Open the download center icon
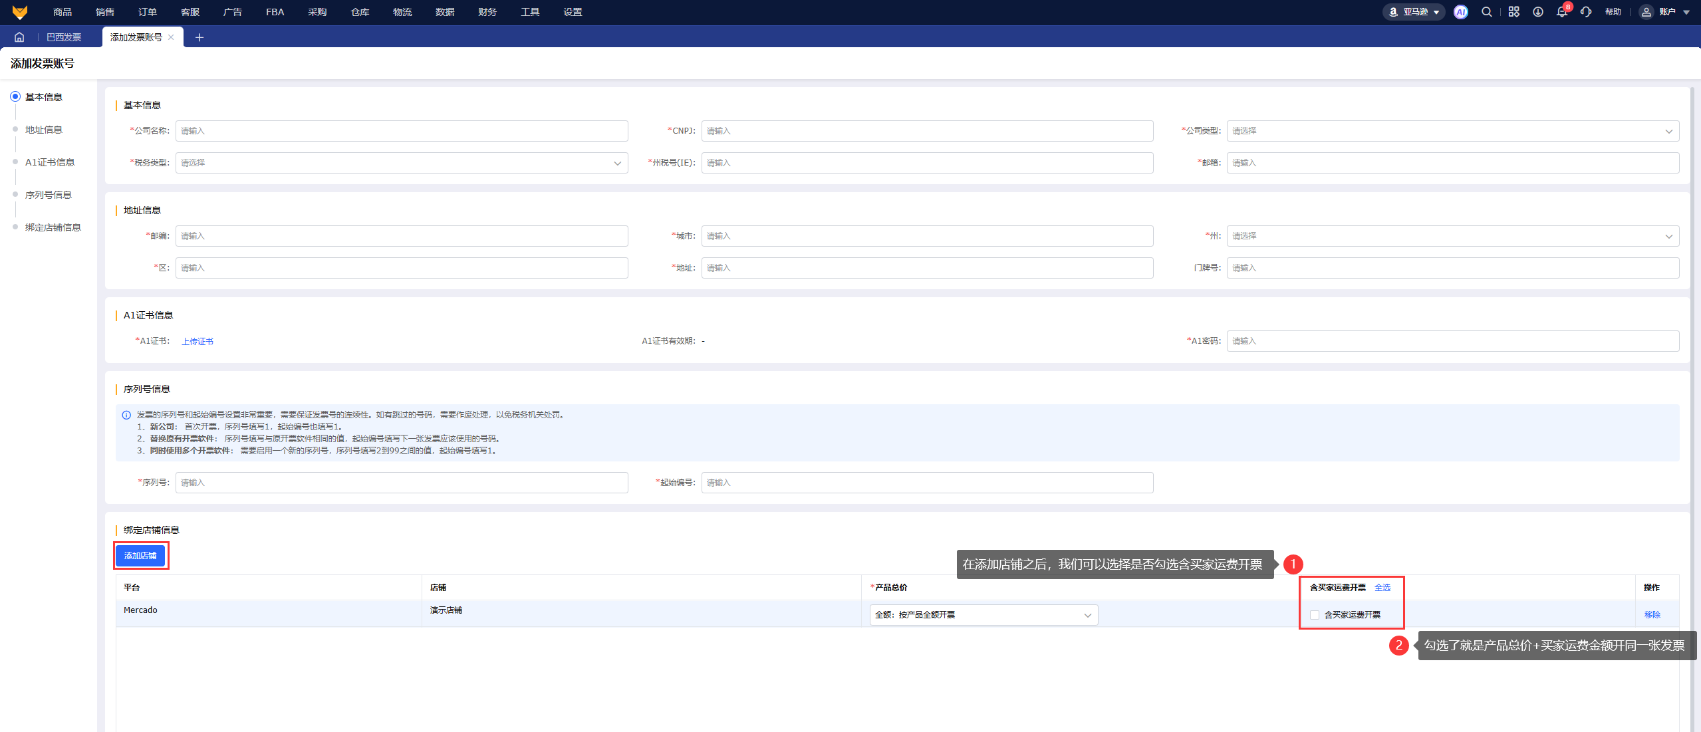The width and height of the screenshot is (1701, 732). click(x=1538, y=12)
